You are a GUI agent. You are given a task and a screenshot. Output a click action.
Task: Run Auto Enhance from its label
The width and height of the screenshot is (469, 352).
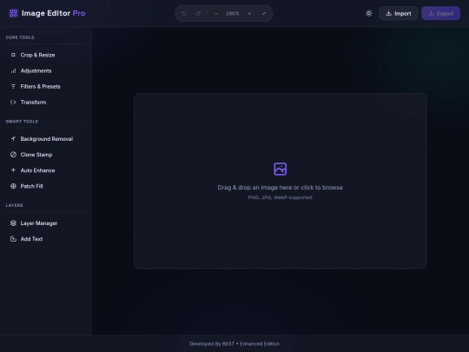point(37,170)
